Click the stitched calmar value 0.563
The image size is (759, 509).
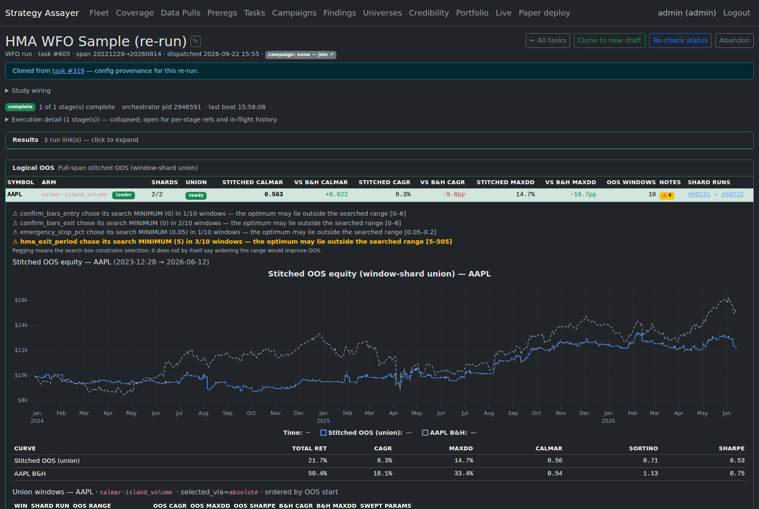274,195
